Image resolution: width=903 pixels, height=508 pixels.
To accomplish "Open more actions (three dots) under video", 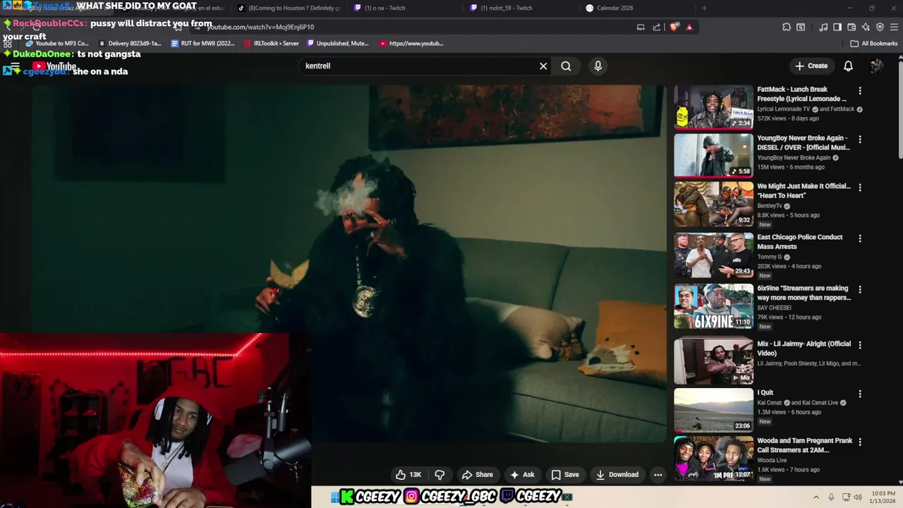I will pyautogui.click(x=657, y=475).
